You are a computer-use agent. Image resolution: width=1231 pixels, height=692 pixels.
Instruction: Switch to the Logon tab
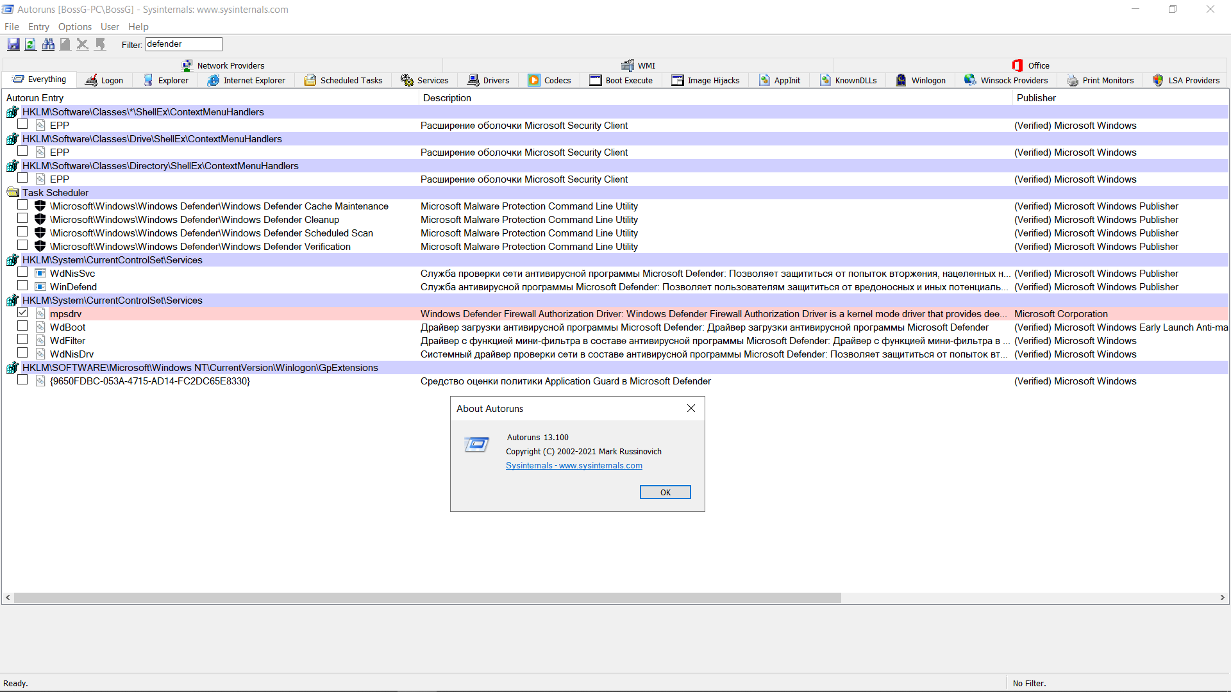104,80
